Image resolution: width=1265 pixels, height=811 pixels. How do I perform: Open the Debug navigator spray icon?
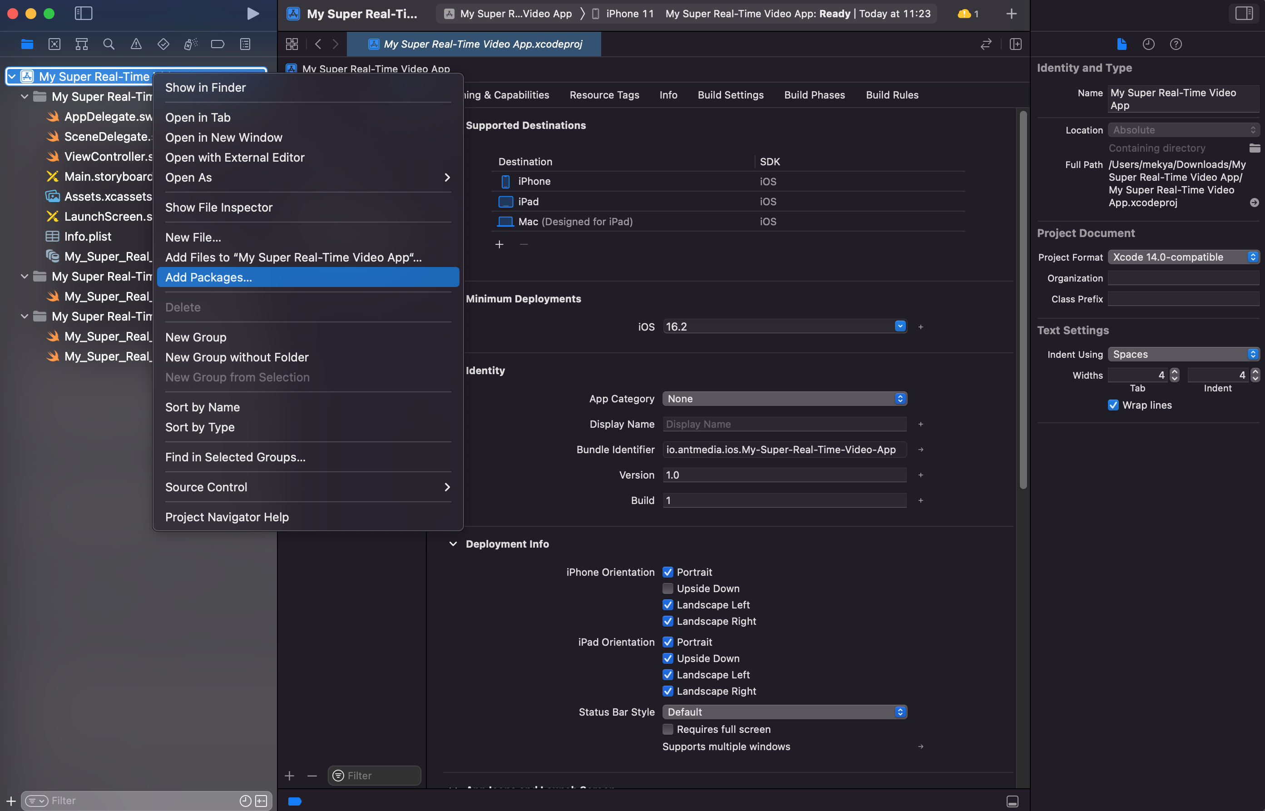pos(191,44)
